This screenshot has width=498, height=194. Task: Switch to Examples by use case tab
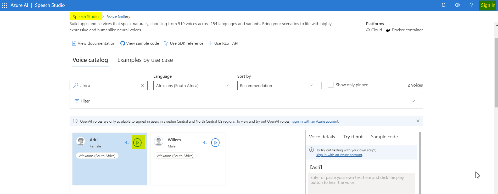145,60
